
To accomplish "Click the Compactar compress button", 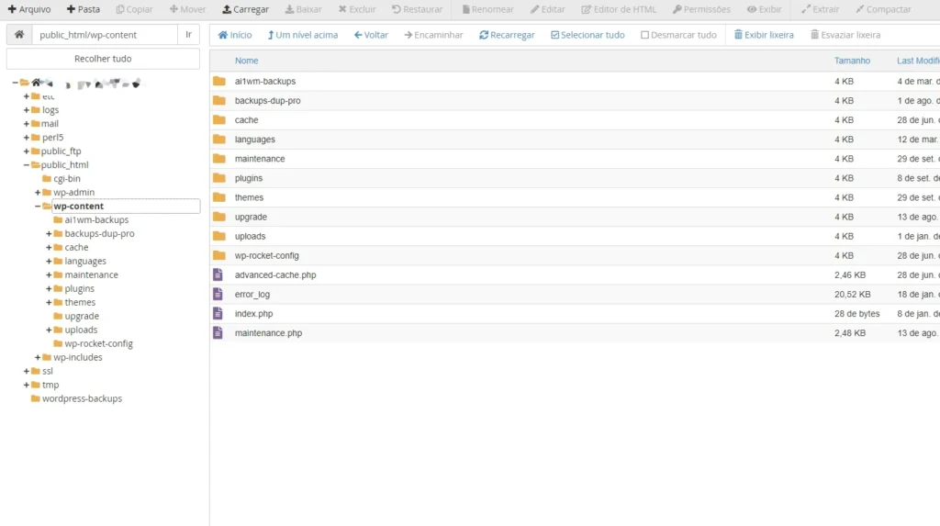I will click(883, 9).
